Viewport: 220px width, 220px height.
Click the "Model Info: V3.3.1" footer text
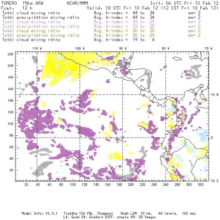40,213
